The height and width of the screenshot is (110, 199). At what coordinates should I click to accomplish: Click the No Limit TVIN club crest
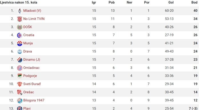click(x=20, y=19)
